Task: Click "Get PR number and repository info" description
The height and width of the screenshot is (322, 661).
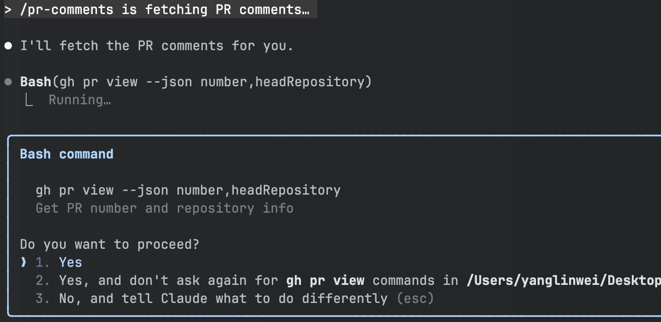Action: pos(165,208)
